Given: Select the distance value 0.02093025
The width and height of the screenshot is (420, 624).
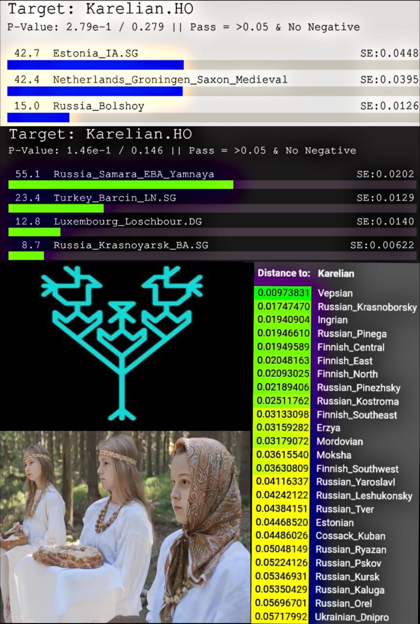Looking at the screenshot, I should pyautogui.click(x=284, y=374).
